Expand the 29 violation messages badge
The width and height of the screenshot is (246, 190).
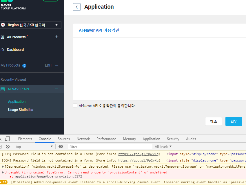[4, 182]
